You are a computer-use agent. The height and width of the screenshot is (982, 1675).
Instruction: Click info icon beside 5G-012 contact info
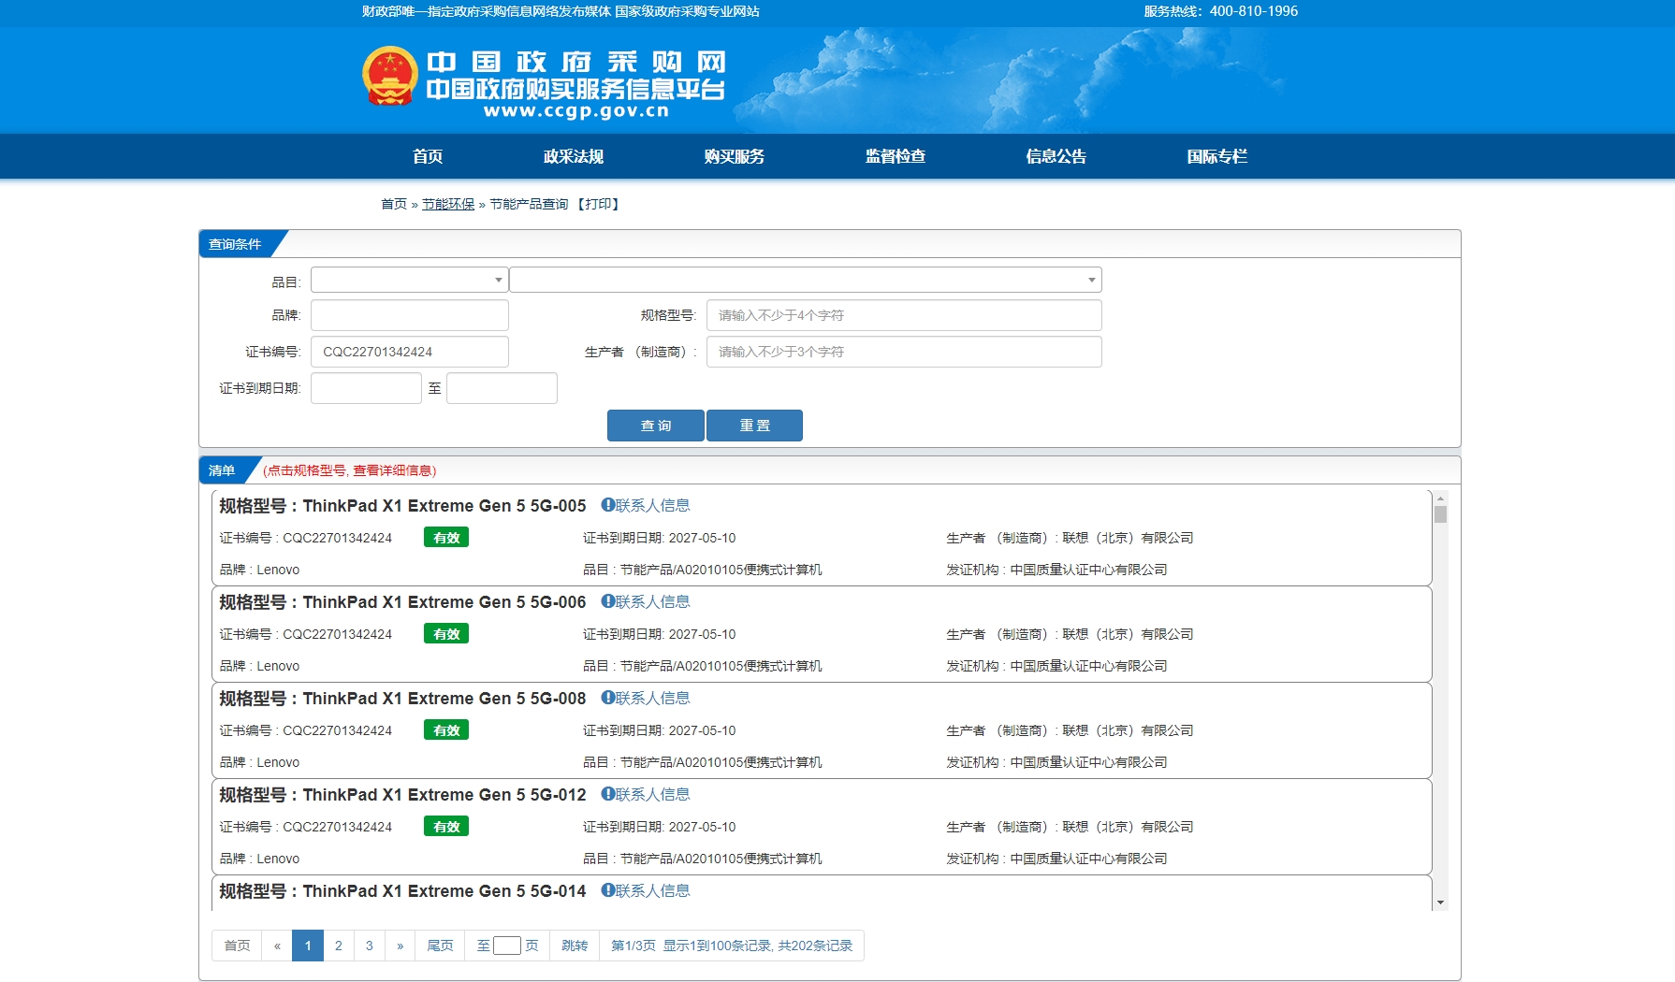point(607,794)
